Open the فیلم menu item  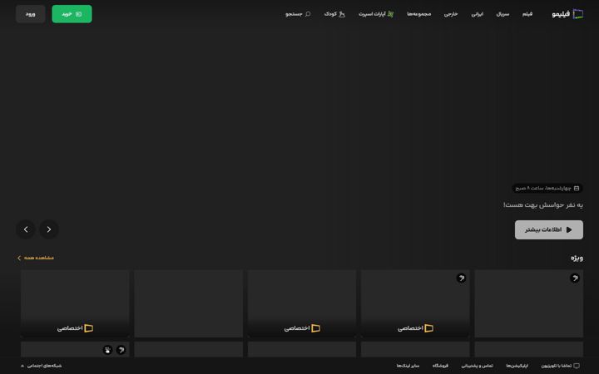[527, 14]
